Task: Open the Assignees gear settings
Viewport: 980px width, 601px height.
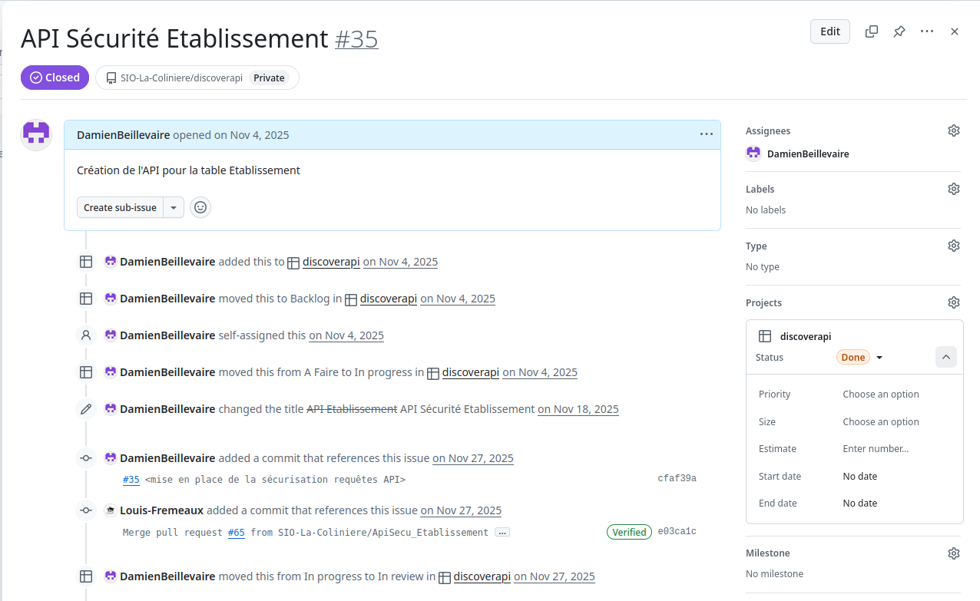Action: [x=954, y=130]
